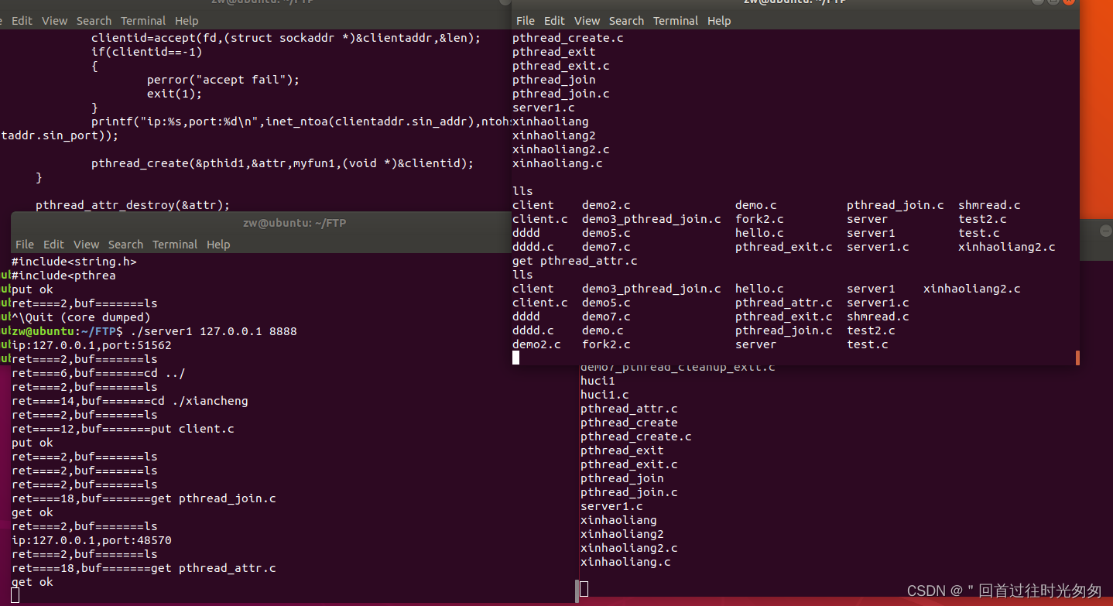The width and height of the screenshot is (1113, 606).
Task: Click the orange scrollbar marker in the right terminal
Action: pos(1077,358)
